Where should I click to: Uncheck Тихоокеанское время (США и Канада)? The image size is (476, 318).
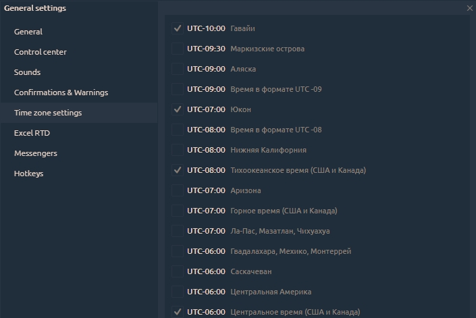point(178,170)
